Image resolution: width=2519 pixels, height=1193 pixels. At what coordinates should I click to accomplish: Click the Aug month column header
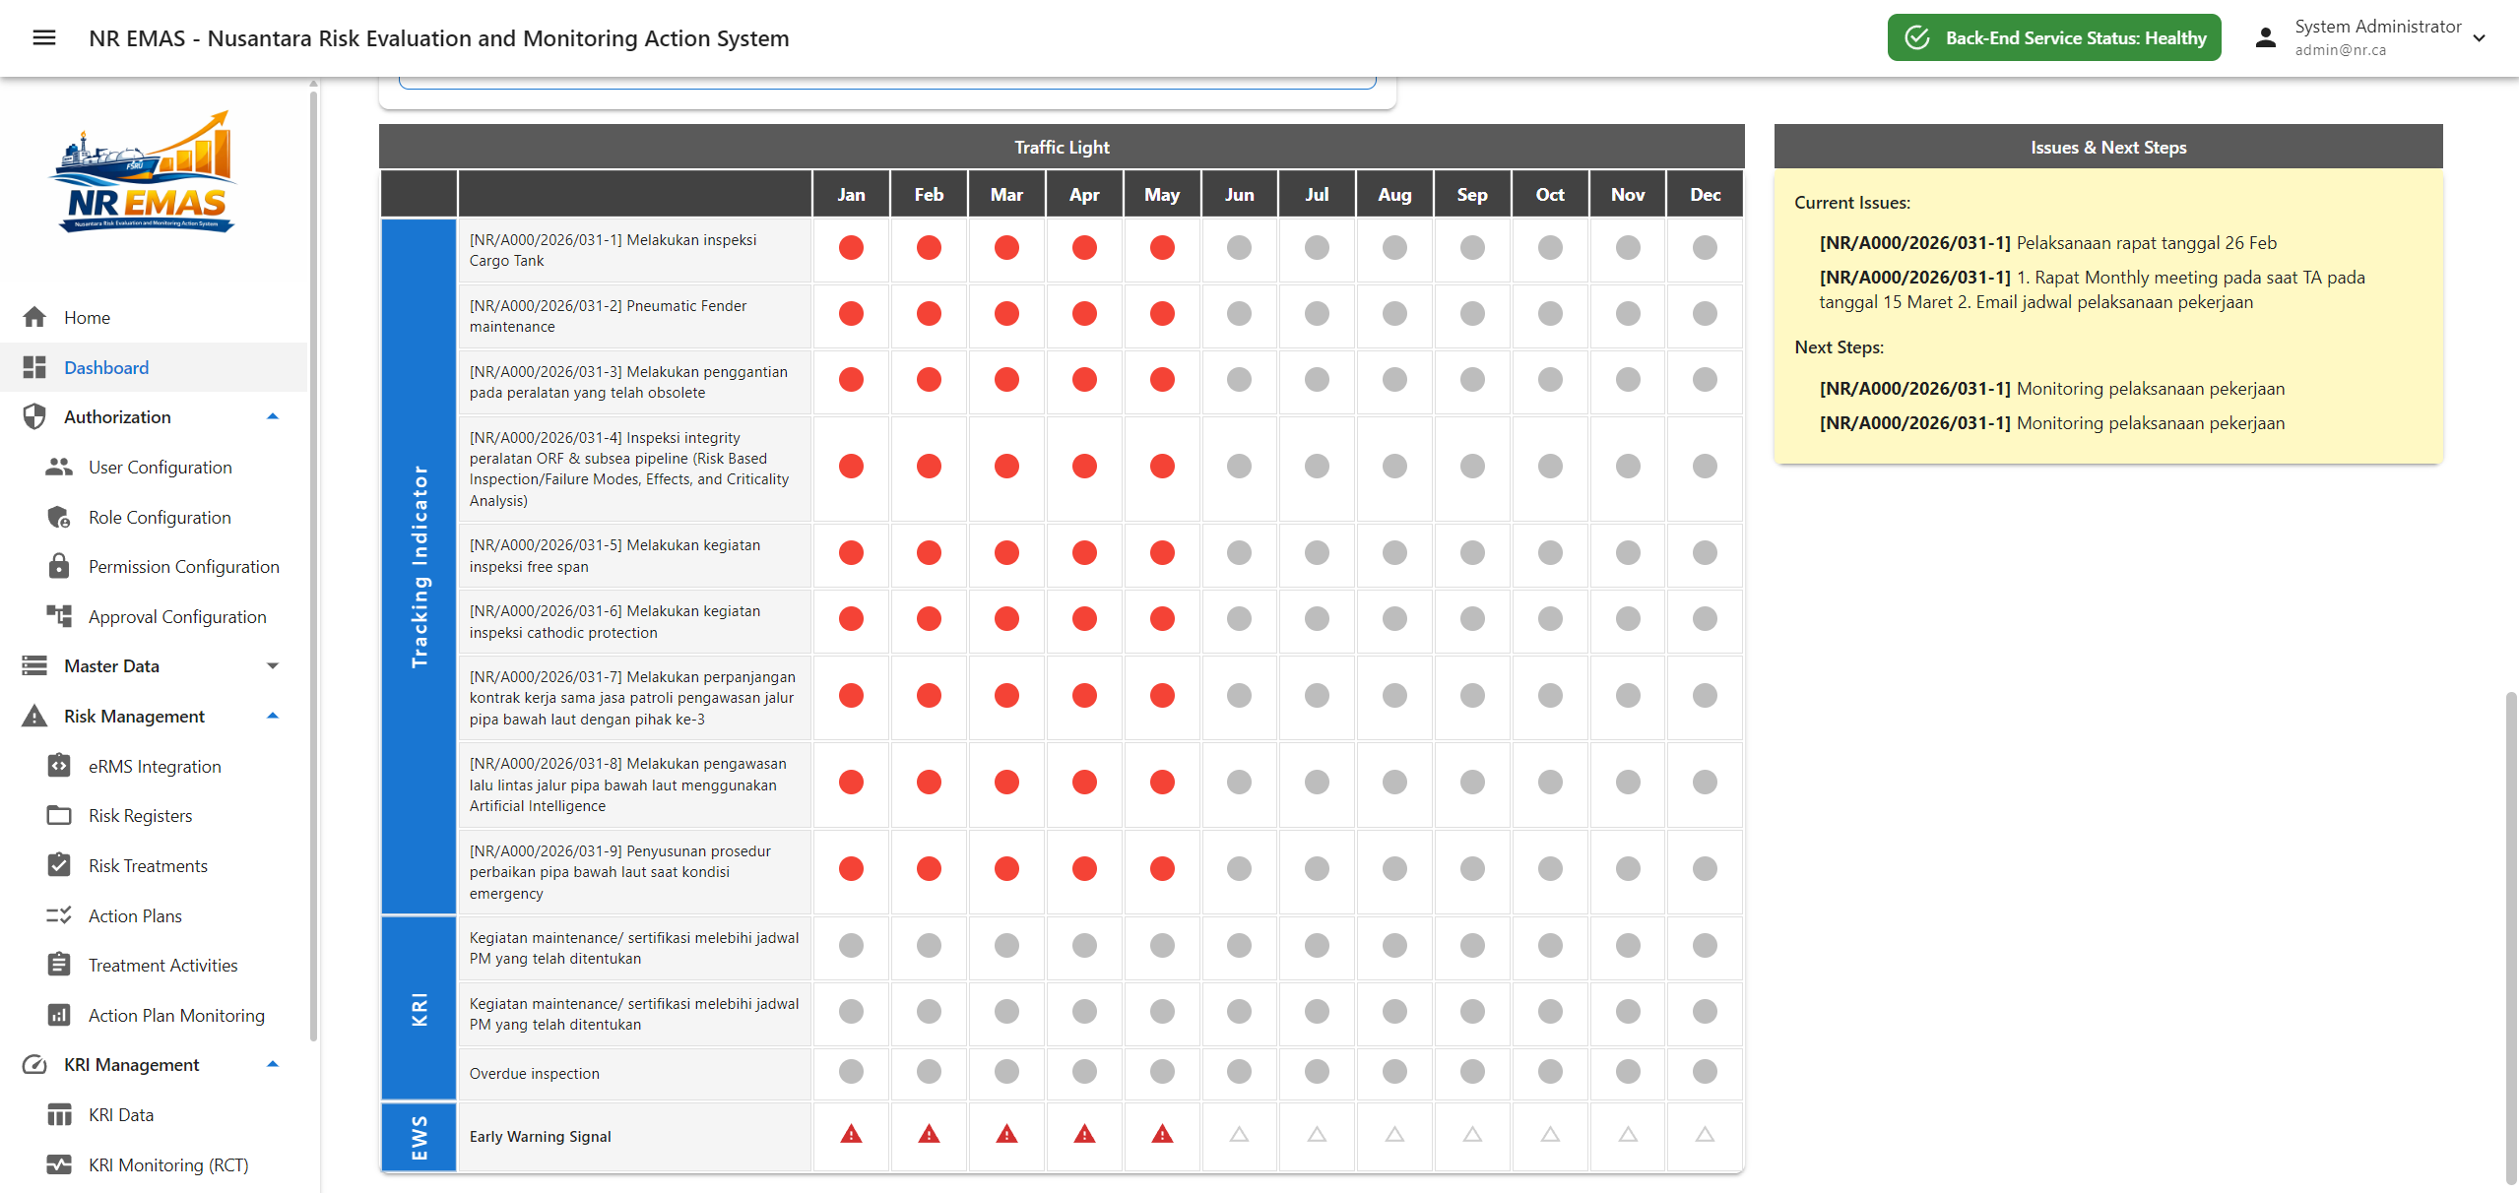tap(1394, 194)
